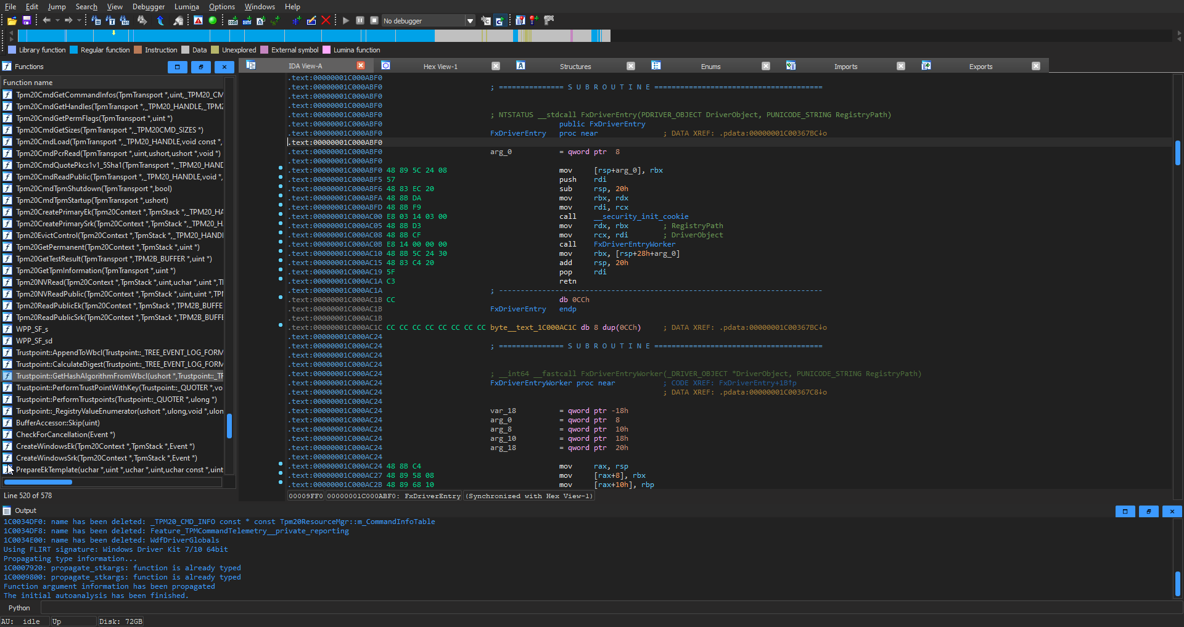Click the open file folder icon
1184x627 pixels.
[x=12, y=21]
